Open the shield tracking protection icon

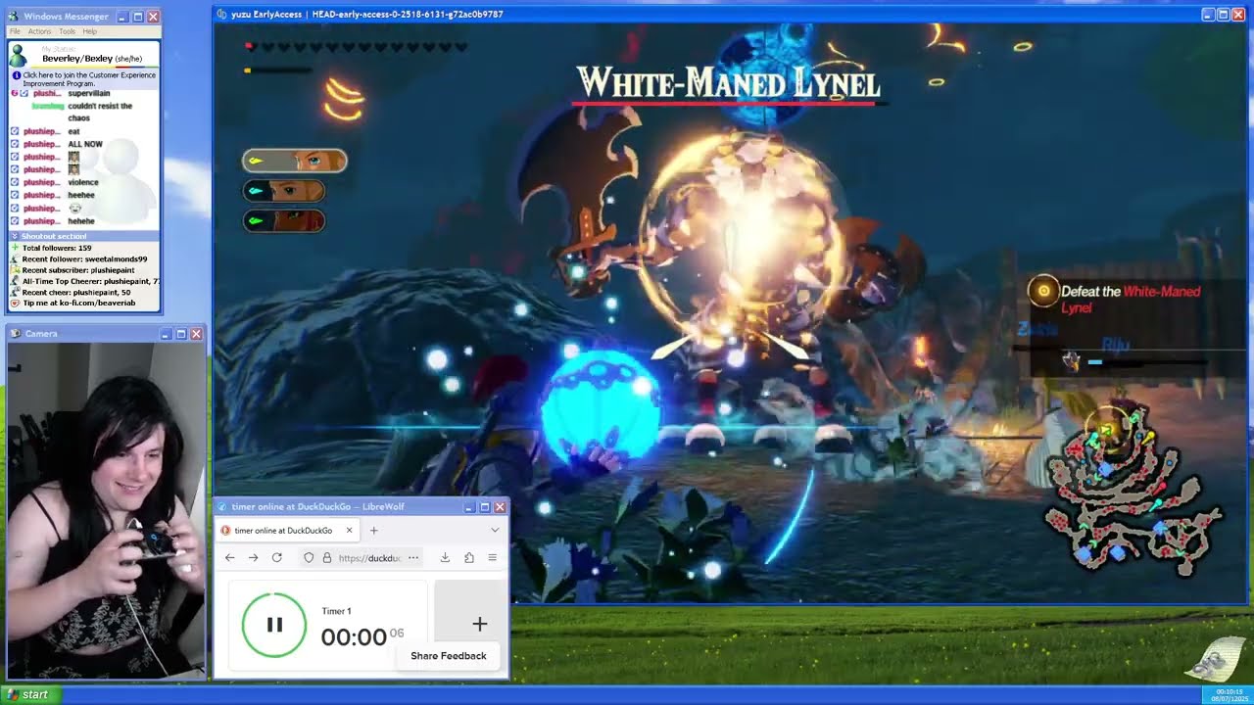[x=309, y=557]
